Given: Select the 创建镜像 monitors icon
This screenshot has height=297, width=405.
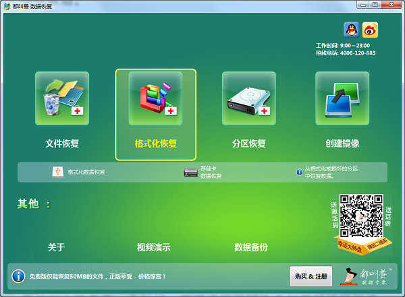Looking at the screenshot, I should tap(342, 98).
